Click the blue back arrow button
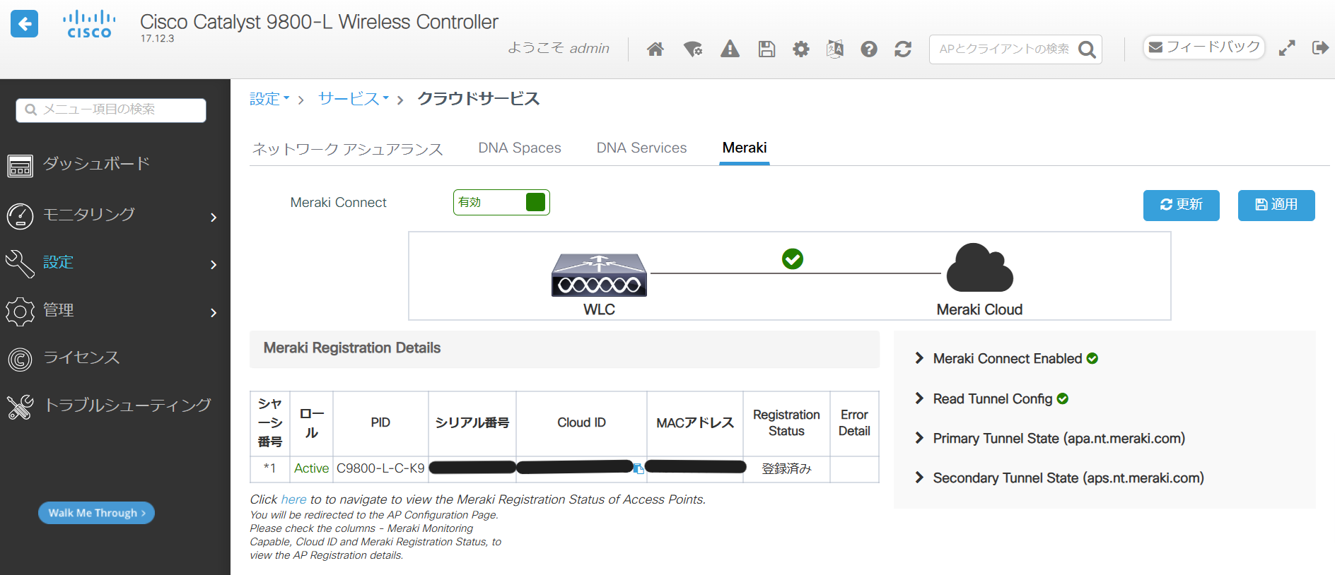Screen dimensions: 1335x575 [x=25, y=24]
